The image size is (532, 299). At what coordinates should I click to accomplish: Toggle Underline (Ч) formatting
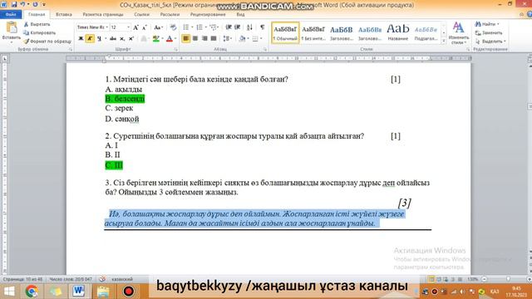[99, 39]
